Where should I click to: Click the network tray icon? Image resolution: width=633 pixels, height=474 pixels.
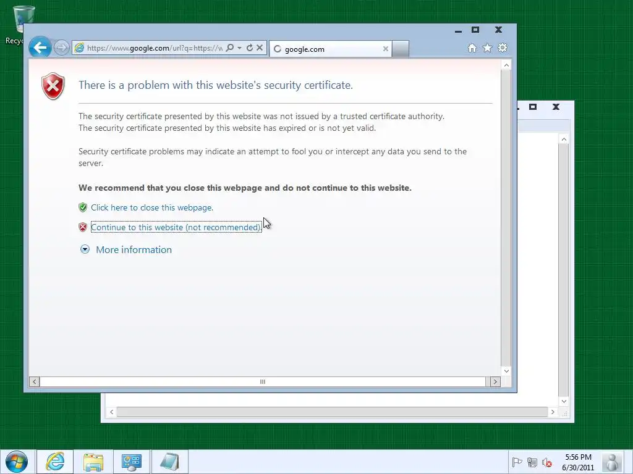(532, 462)
